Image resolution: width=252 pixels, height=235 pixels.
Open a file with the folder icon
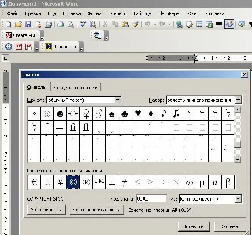[19, 24]
